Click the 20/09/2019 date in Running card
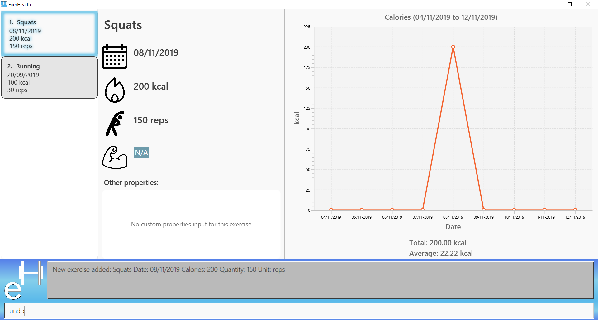The width and height of the screenshot is (598, 320). tap(23, 75)
